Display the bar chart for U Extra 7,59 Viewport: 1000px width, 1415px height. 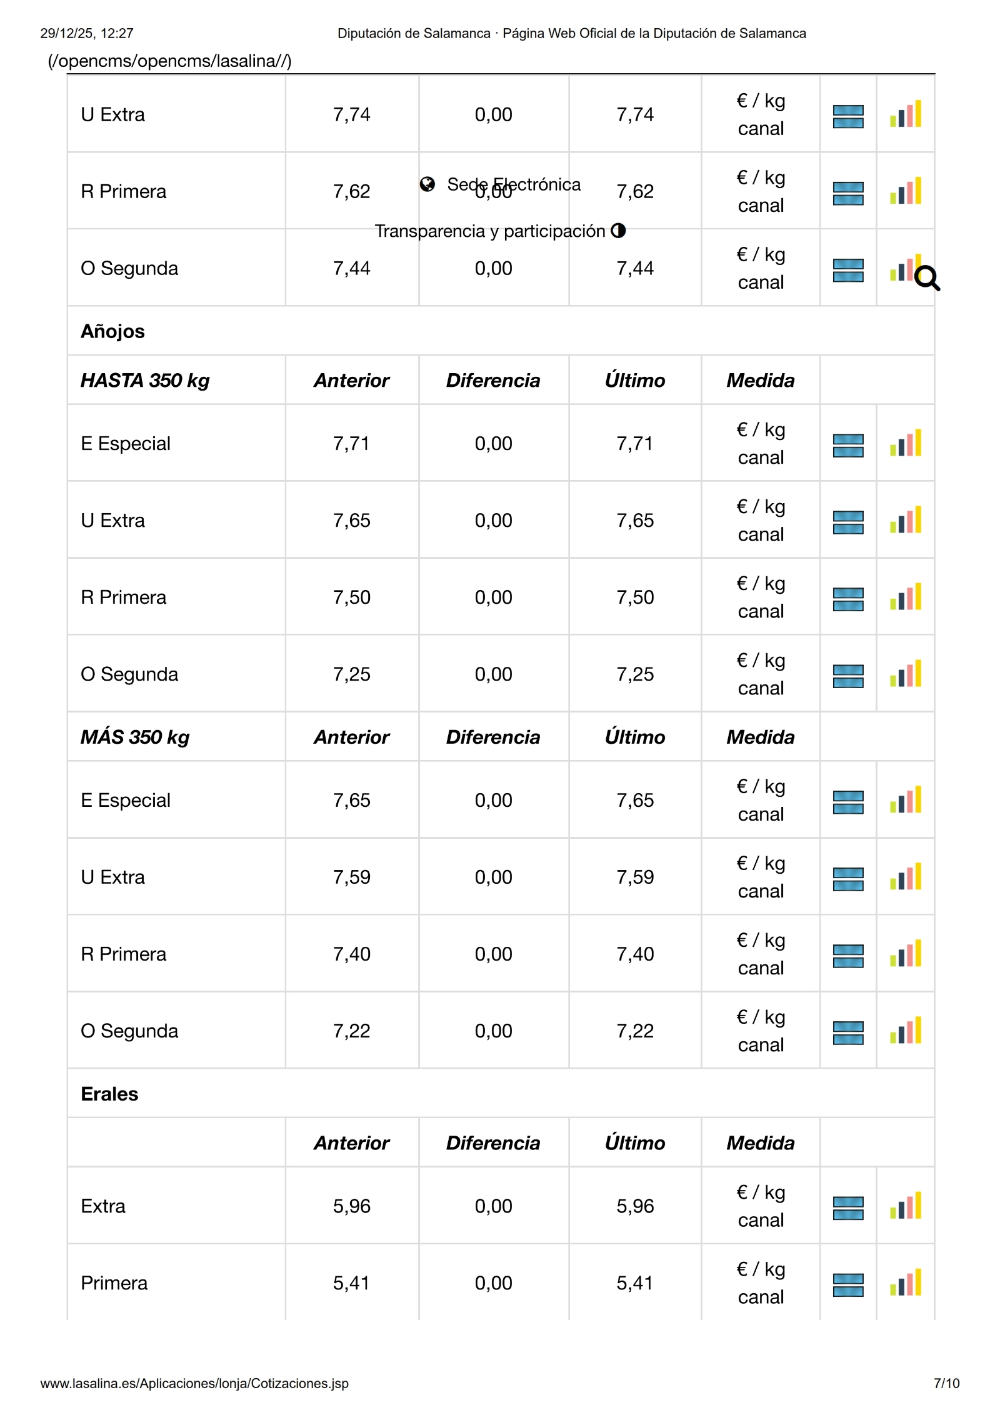pyautogui.click(x=906, y=877)
